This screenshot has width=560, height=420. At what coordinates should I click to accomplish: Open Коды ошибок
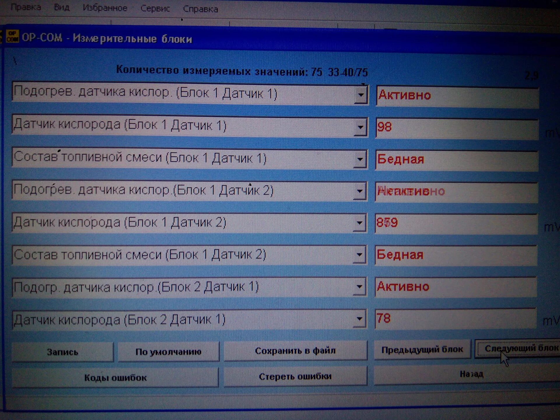[x=115, y=378]
